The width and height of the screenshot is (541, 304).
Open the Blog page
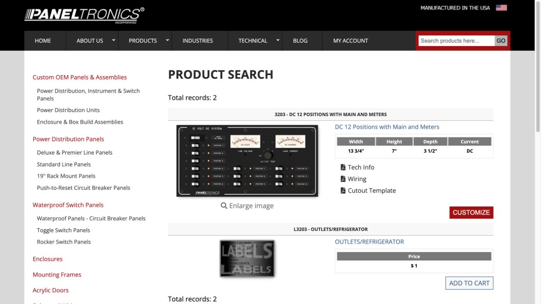tap(300, 41)
